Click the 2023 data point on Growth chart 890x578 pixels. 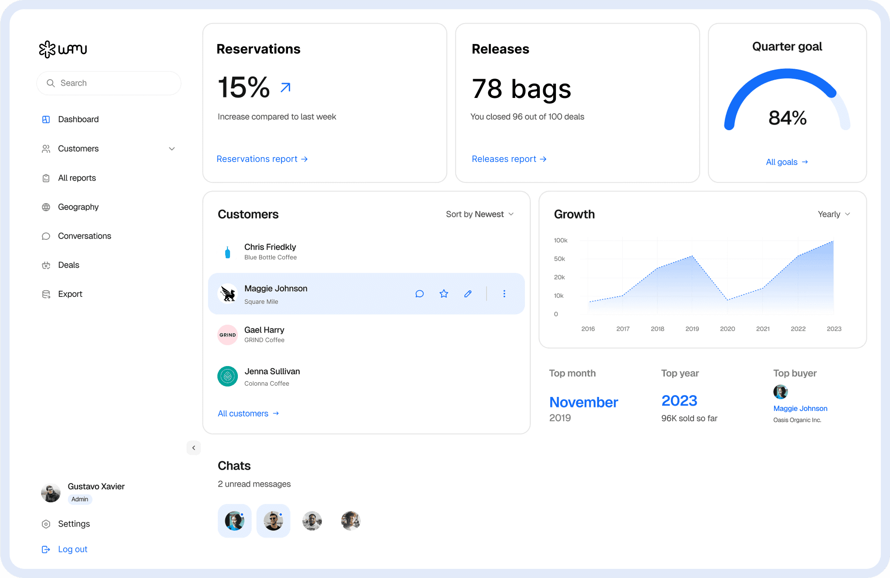pos(833,242)
